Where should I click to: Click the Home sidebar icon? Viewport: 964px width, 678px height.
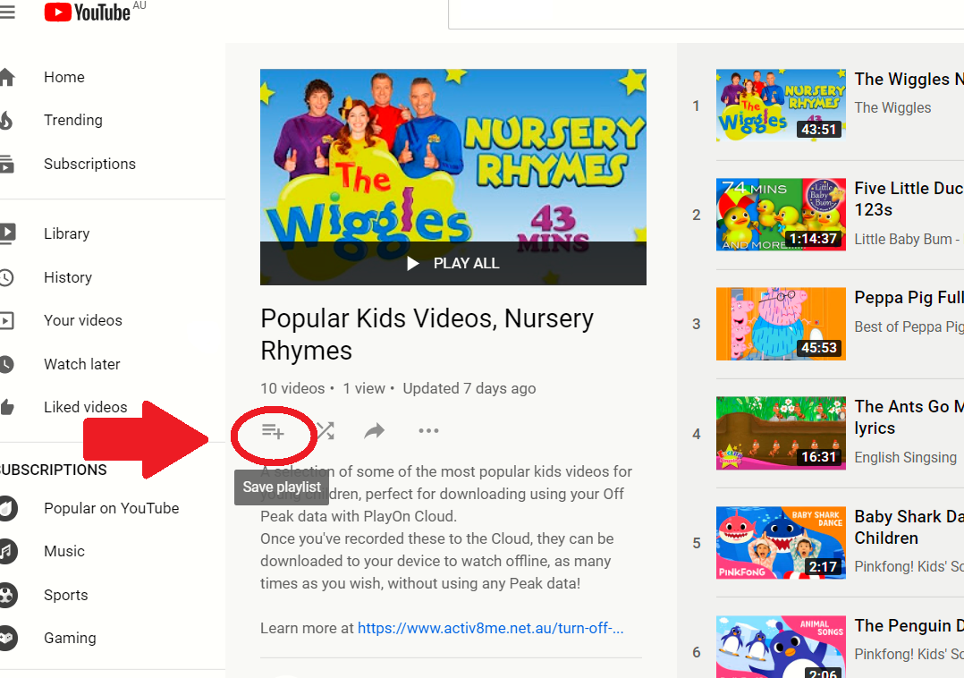7,78
